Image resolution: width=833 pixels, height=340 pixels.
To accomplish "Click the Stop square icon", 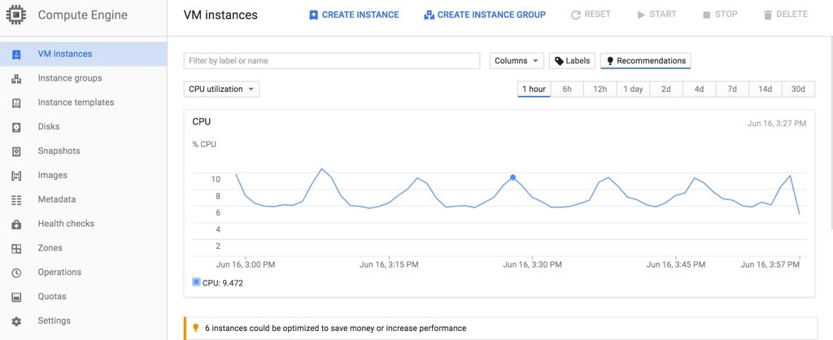I will coord(707,15).
